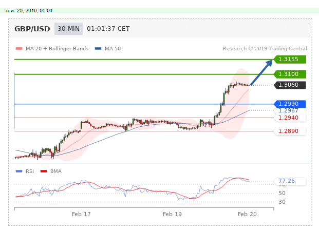The height and width of the screenshot is (231, 319).
Task: Click the RSI 50 level label
Action: (x=282, y=193)
